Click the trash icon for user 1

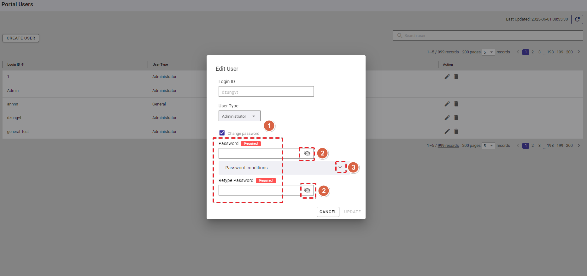[456, 77]
